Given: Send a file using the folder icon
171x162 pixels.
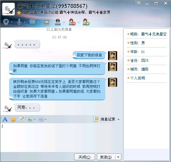Looking at the screenshot, I should pyautogui.click(x=32, y=22).
